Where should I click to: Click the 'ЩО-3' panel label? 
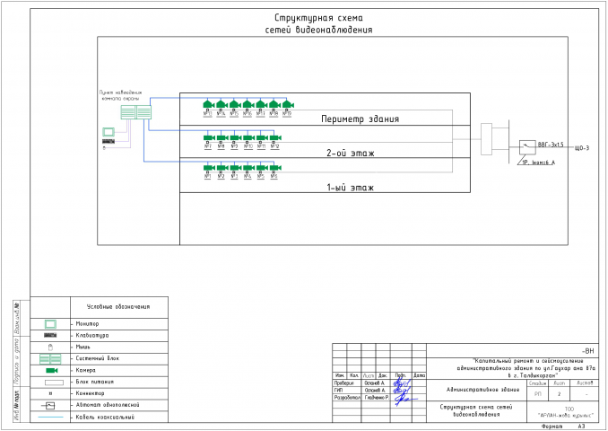[x=581, y=148]
